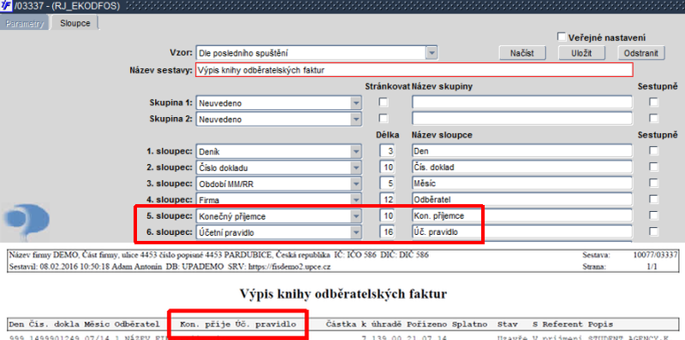
Task: Click the report header Referent
Action: click(563, 325)
